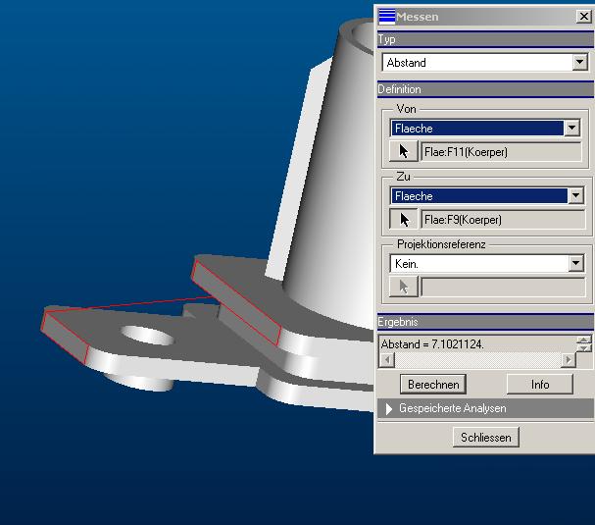Click the Projektionsreferenz selection arrow icon
595x525 pixels.
[404, 287]
